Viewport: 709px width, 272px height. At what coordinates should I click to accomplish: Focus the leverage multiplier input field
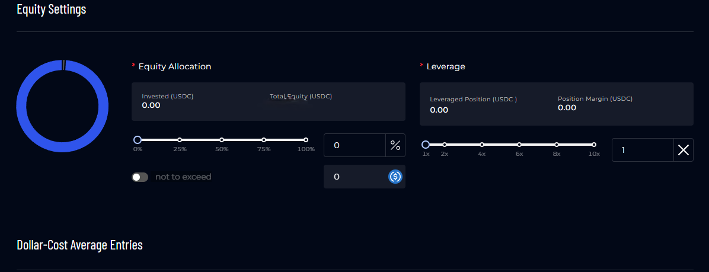coord(643,150)
